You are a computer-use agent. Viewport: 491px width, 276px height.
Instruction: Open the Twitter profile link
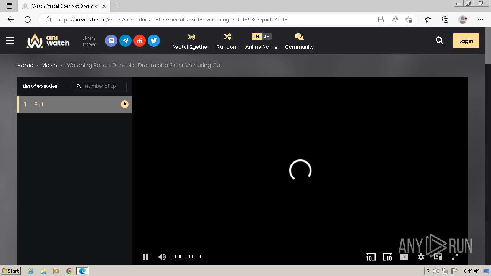(x=154, y=41)
